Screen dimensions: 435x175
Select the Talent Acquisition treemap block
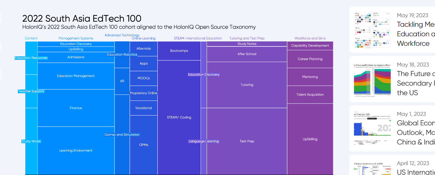[x=310, y=95]
